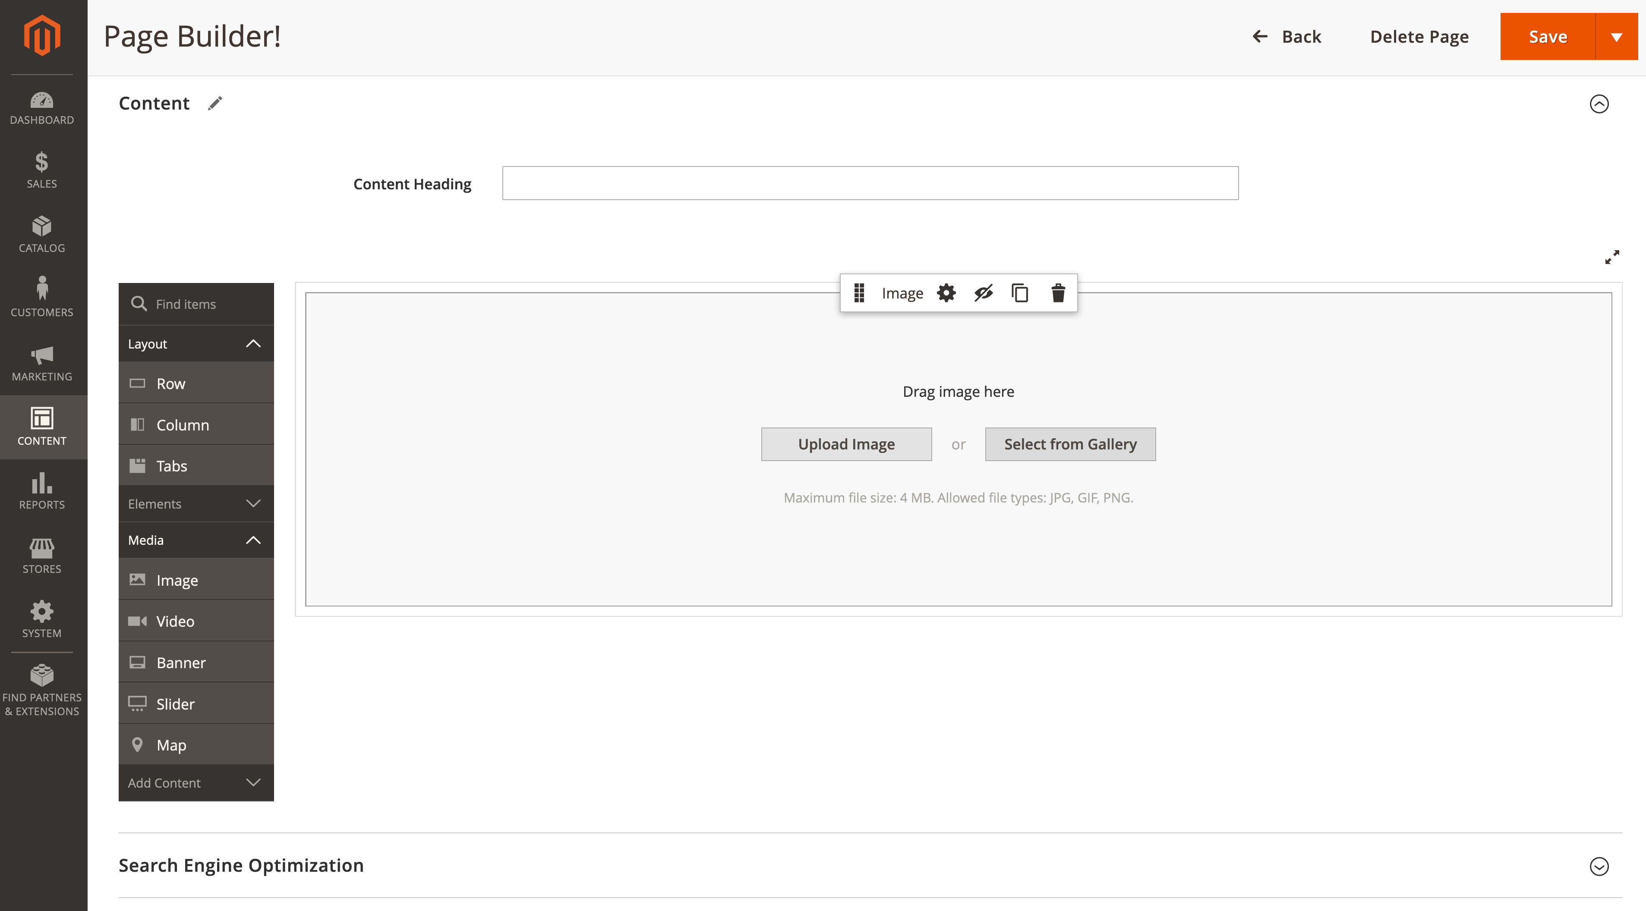Grab the Image block move handle
Screen dimensions: 1646x911
[859, 293]
